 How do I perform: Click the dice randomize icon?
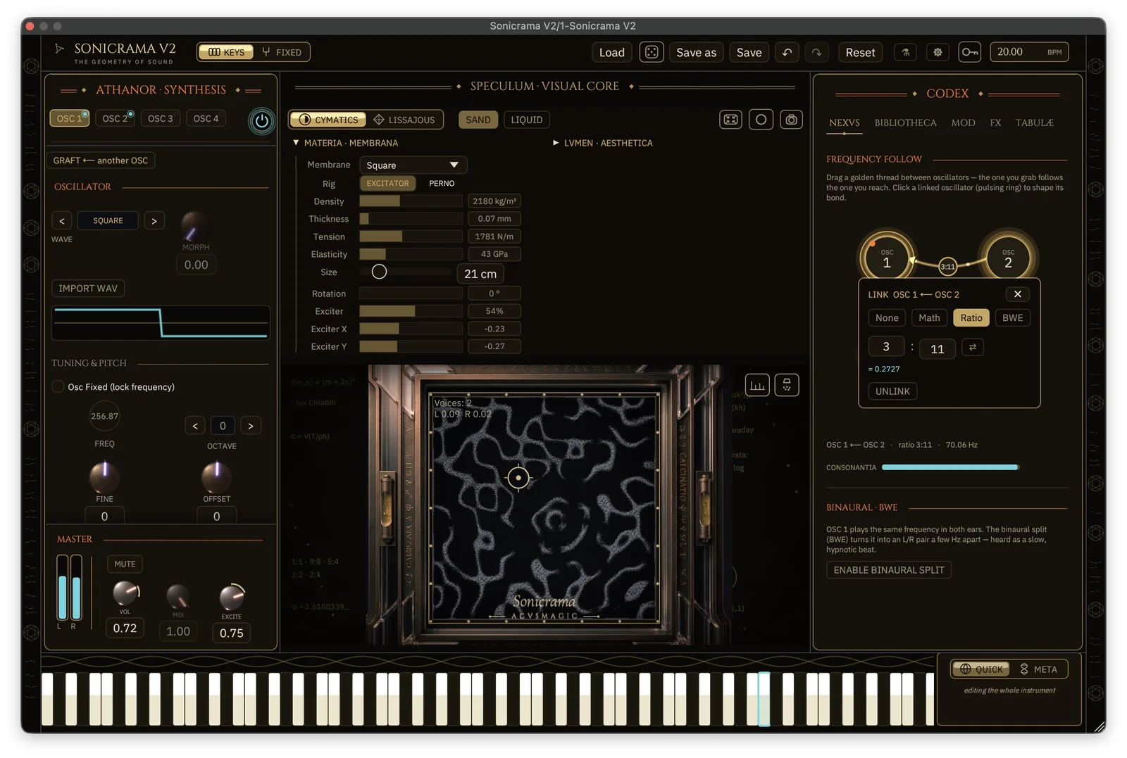[652, 52]
